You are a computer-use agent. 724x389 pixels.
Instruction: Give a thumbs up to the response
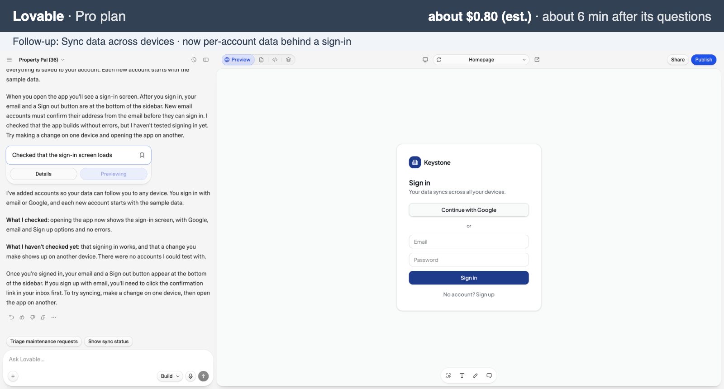click(22, 318)
